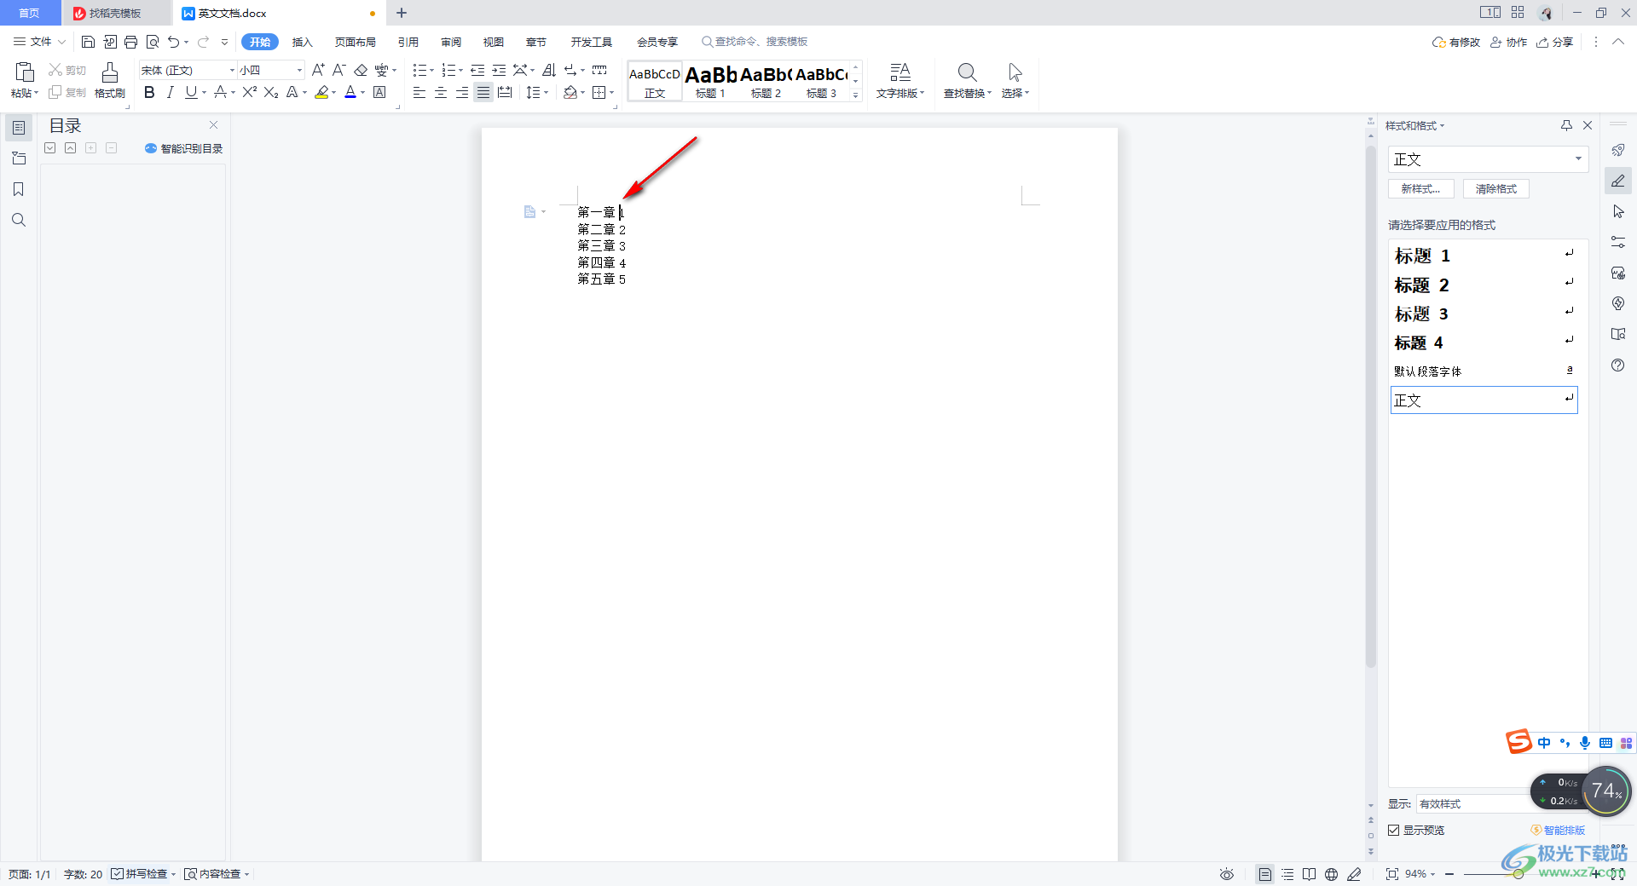
Task: Click the character border icon
Action: [x=379, y=92]
